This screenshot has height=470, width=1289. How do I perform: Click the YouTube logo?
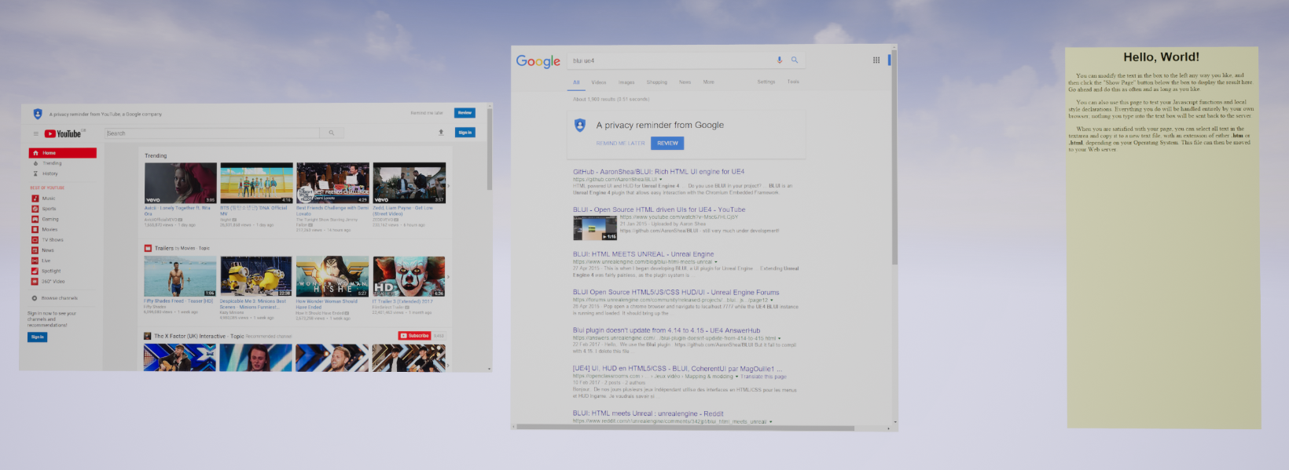pyautogui.click(x=63, y=133)
